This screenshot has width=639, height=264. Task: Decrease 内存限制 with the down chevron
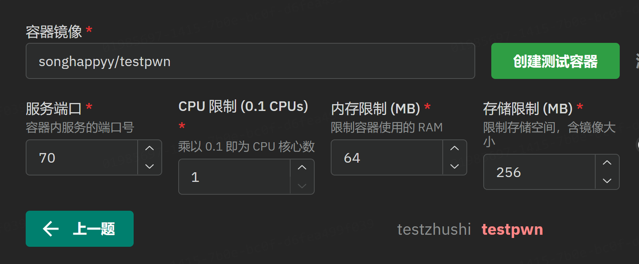[x=454, y=166]
